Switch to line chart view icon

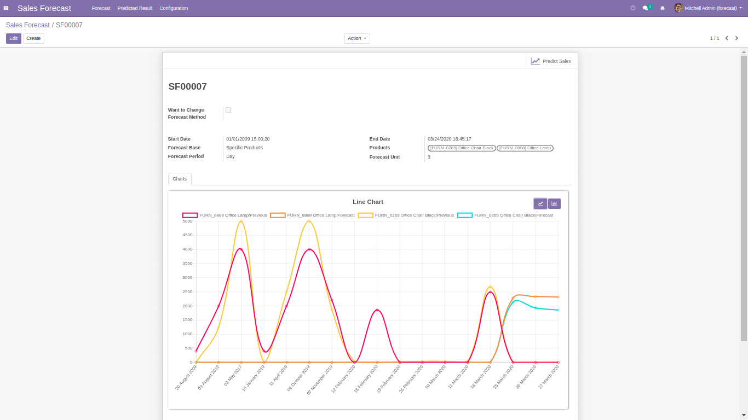point(540,203)
